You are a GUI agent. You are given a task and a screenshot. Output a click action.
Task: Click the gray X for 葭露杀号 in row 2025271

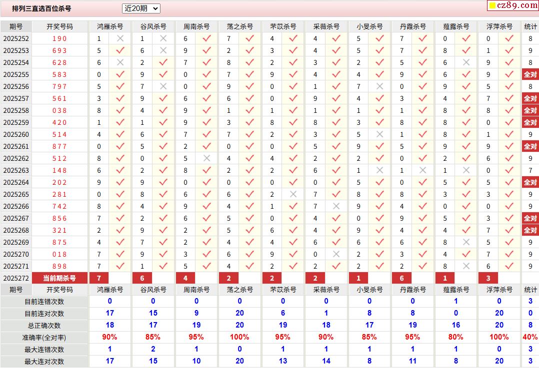466,266
